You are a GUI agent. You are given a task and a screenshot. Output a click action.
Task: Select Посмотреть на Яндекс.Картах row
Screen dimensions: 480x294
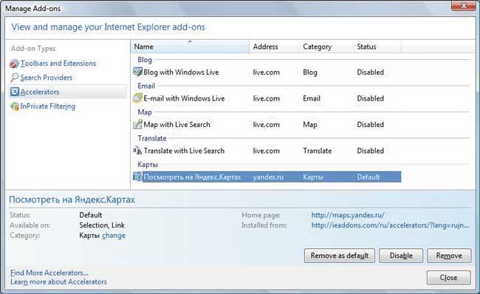(267, 177)
